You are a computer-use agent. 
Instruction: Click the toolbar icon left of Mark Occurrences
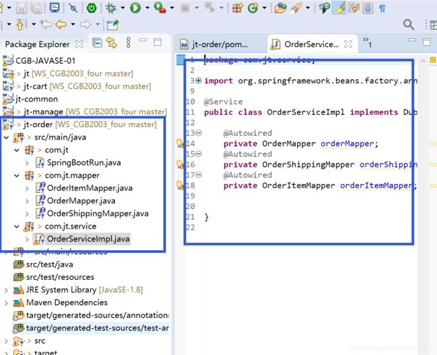click(324, 8)
